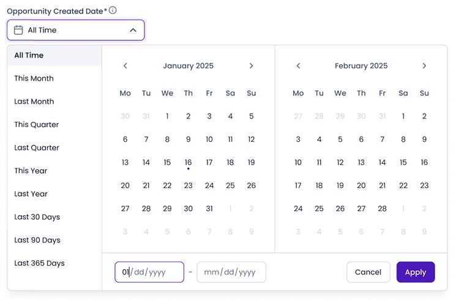Select greyed December 30 in January grid
Image resolution: width=459 pixels, height=300 pixels.
[x=125, y=116]
